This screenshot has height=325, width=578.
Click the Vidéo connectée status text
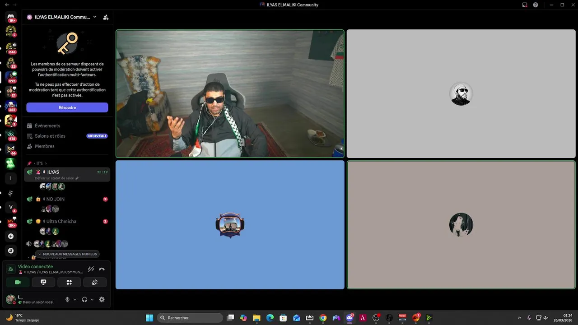[x=35, y=266]
